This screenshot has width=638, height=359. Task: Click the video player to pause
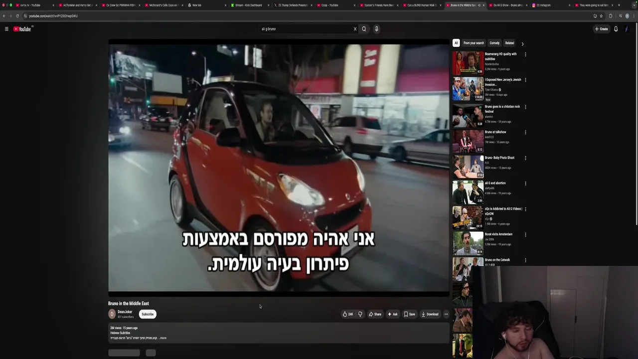point(279,168)
